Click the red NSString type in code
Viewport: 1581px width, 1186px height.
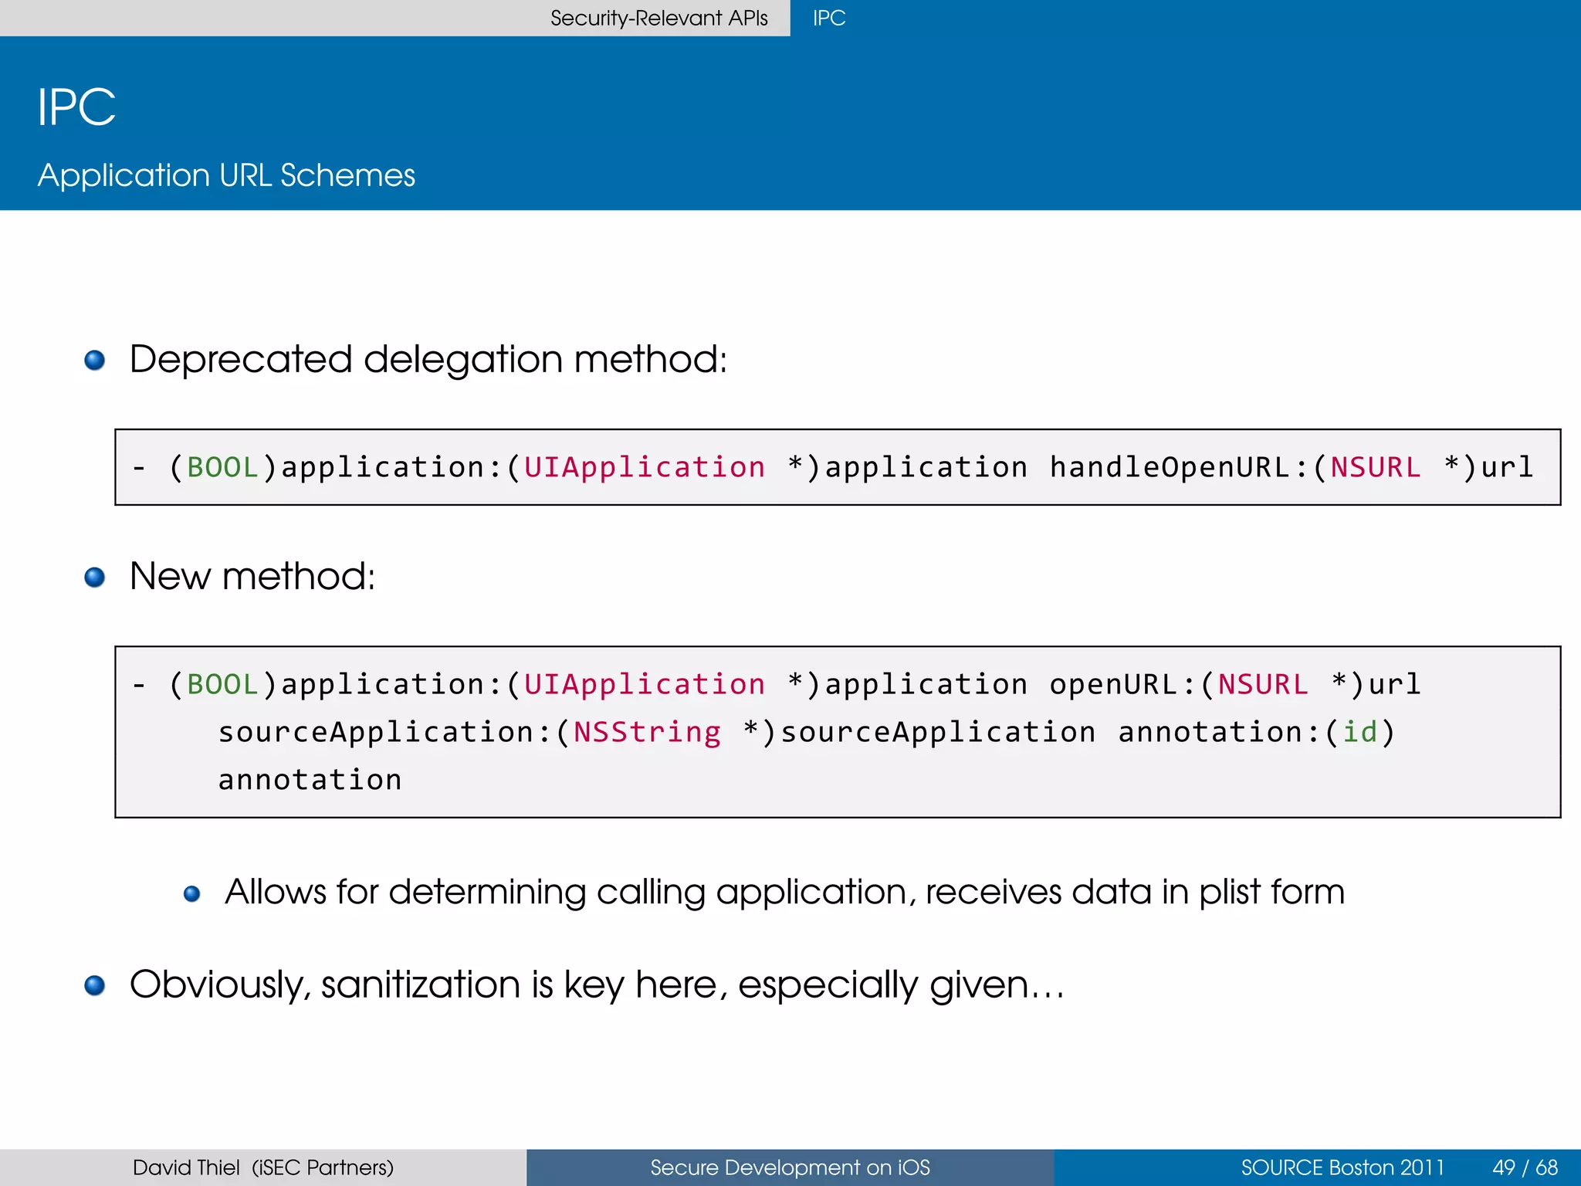647,732
